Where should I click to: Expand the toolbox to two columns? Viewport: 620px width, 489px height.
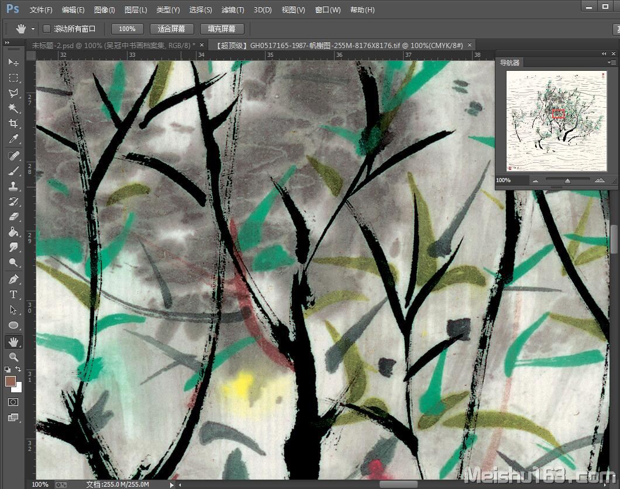7,42
